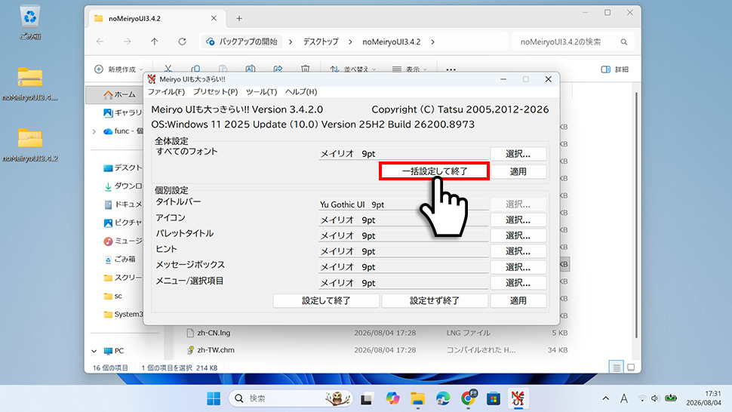Image resolution: width=732 pixels, height=412 pixels.
Task: Expand the func OneDrive tree node
Action: 94,131
